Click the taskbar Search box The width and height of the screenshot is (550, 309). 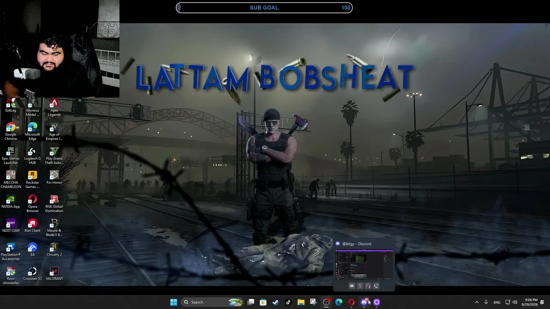213,302
